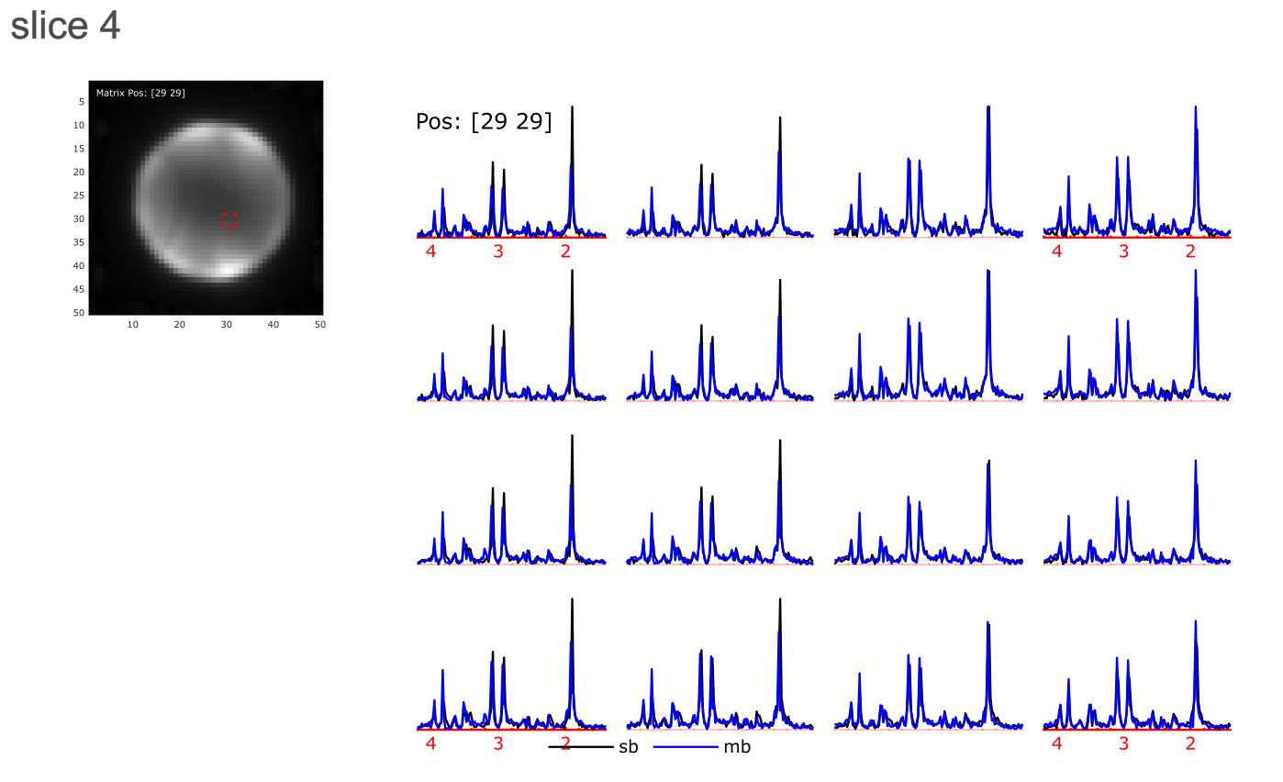Click x-axis tick "10" below phantom image
Screen dimensions: 1283x782
coord(132,324)
